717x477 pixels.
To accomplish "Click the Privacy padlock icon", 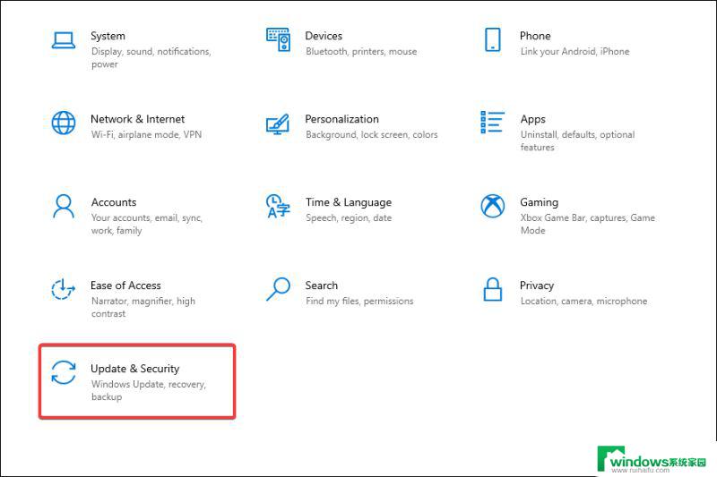I will click(x=492, y=289).
